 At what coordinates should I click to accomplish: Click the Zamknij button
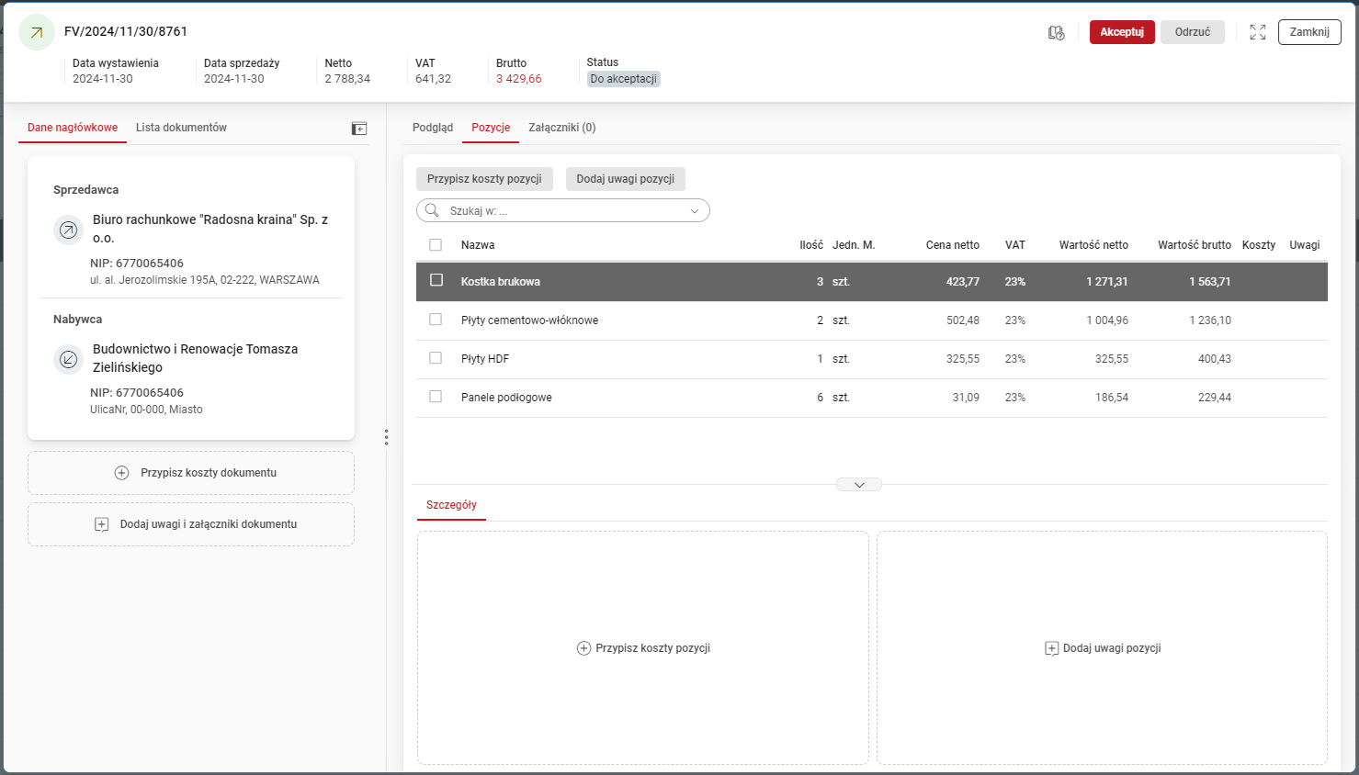tap(1309, 32)
